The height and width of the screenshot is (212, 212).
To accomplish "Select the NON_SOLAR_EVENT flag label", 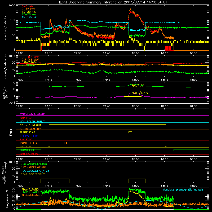I will 32,122.
